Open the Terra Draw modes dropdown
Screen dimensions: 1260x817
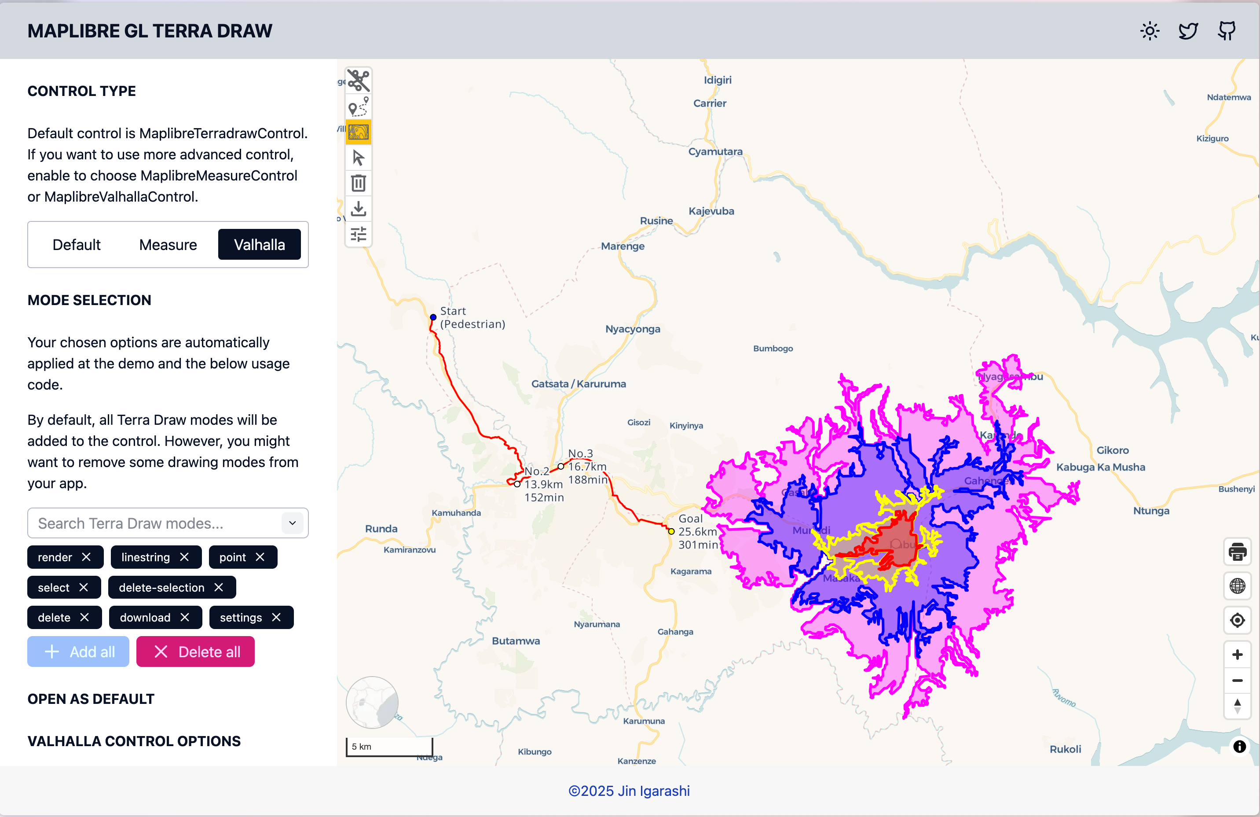pyautogui.click(x=292, y=523)
